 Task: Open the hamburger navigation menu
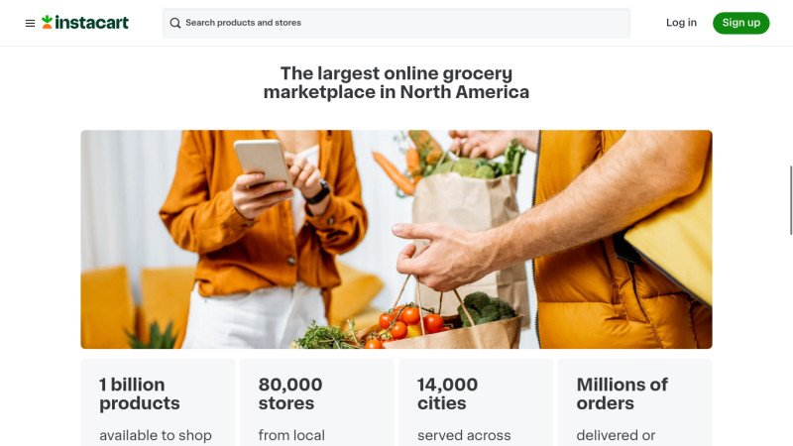point(30,23)
